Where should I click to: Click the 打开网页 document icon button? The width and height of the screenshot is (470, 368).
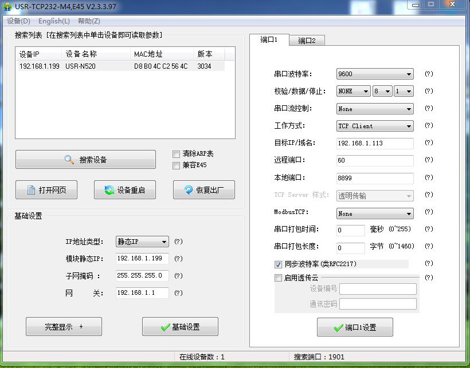[x=46, y=190]
